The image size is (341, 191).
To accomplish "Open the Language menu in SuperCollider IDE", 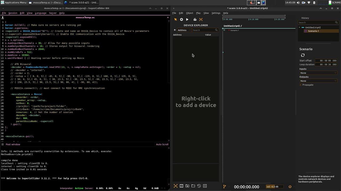I will (x=40, y=13).
